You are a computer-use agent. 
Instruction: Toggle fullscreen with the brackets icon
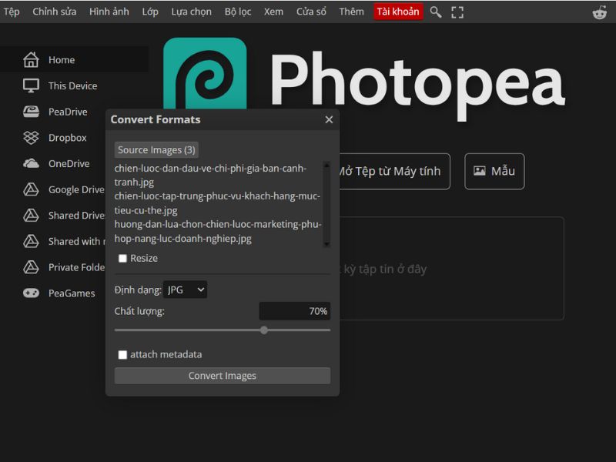pyautogui.click(x=457, y=12)
